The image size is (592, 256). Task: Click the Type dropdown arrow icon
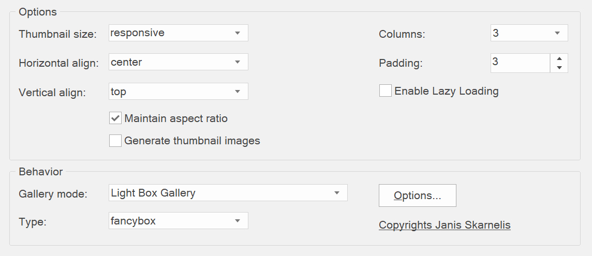(x=237, y=220)
